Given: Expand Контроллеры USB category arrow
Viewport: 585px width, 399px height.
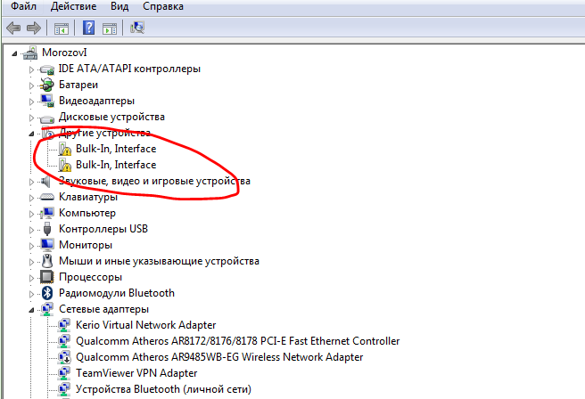Looking at the screenshot, I should (32, 230).
